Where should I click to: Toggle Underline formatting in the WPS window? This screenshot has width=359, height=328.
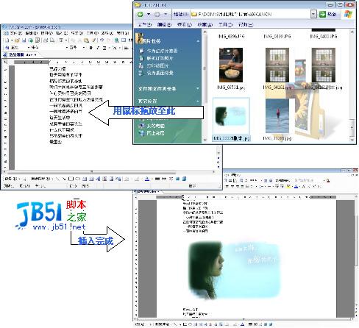point(104,47)
